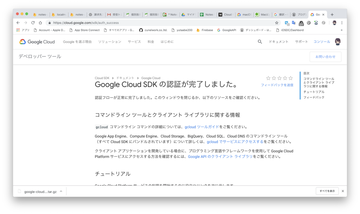Click the Google account avatar on the page
The width and height of the screenshot is (360, 214).
tap(337, 42)
